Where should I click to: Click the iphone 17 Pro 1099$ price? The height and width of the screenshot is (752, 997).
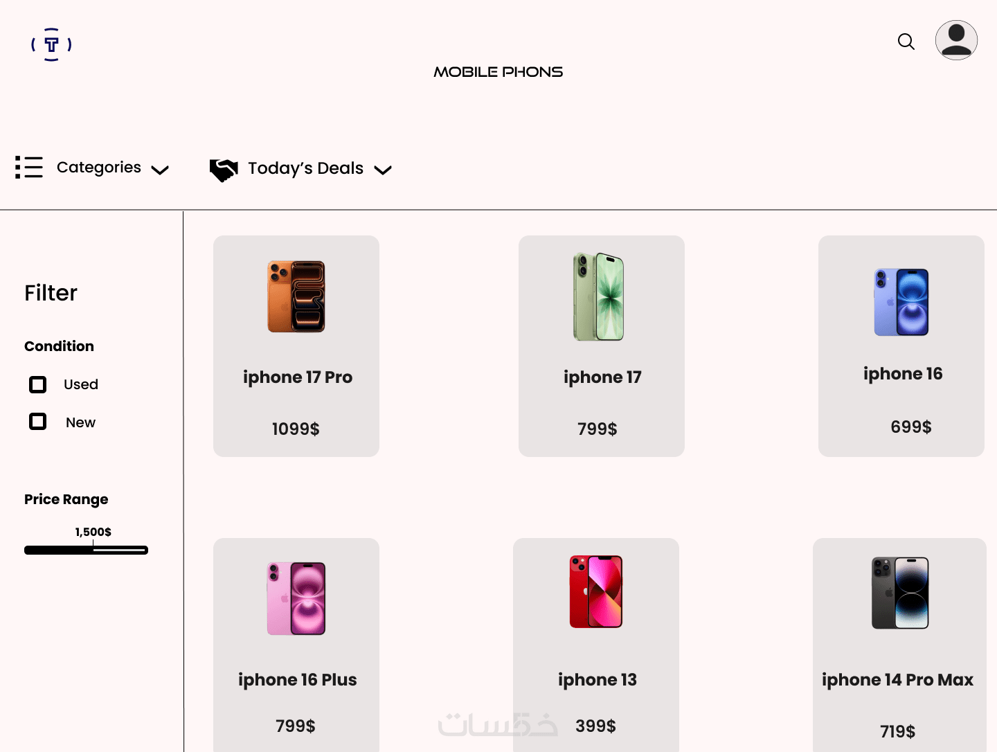point(296,429)
